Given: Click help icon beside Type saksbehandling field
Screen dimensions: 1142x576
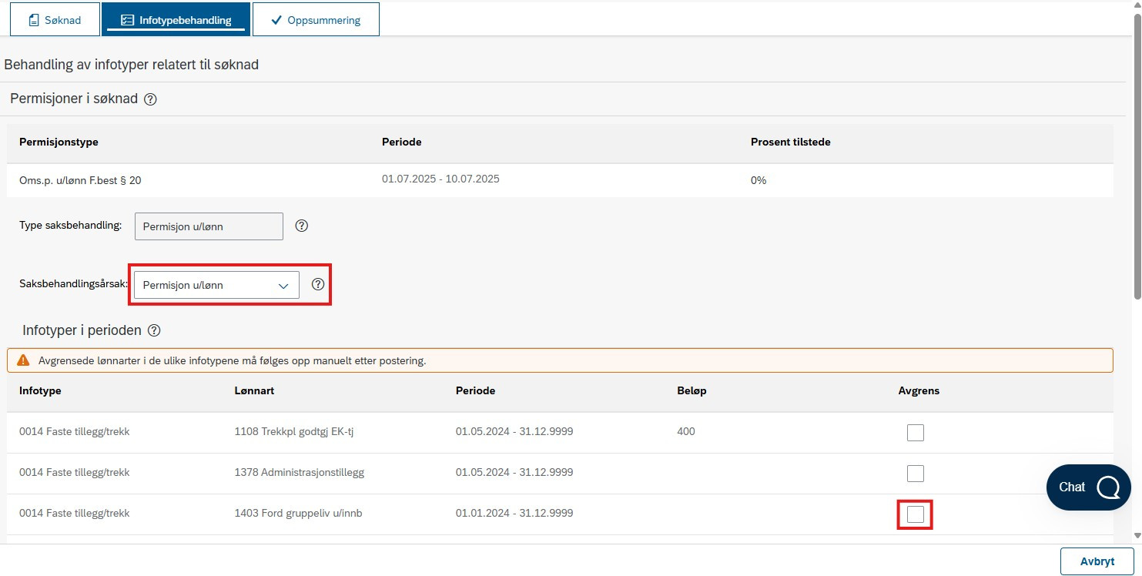Looking at the screenshot, I should pos(302,226).
